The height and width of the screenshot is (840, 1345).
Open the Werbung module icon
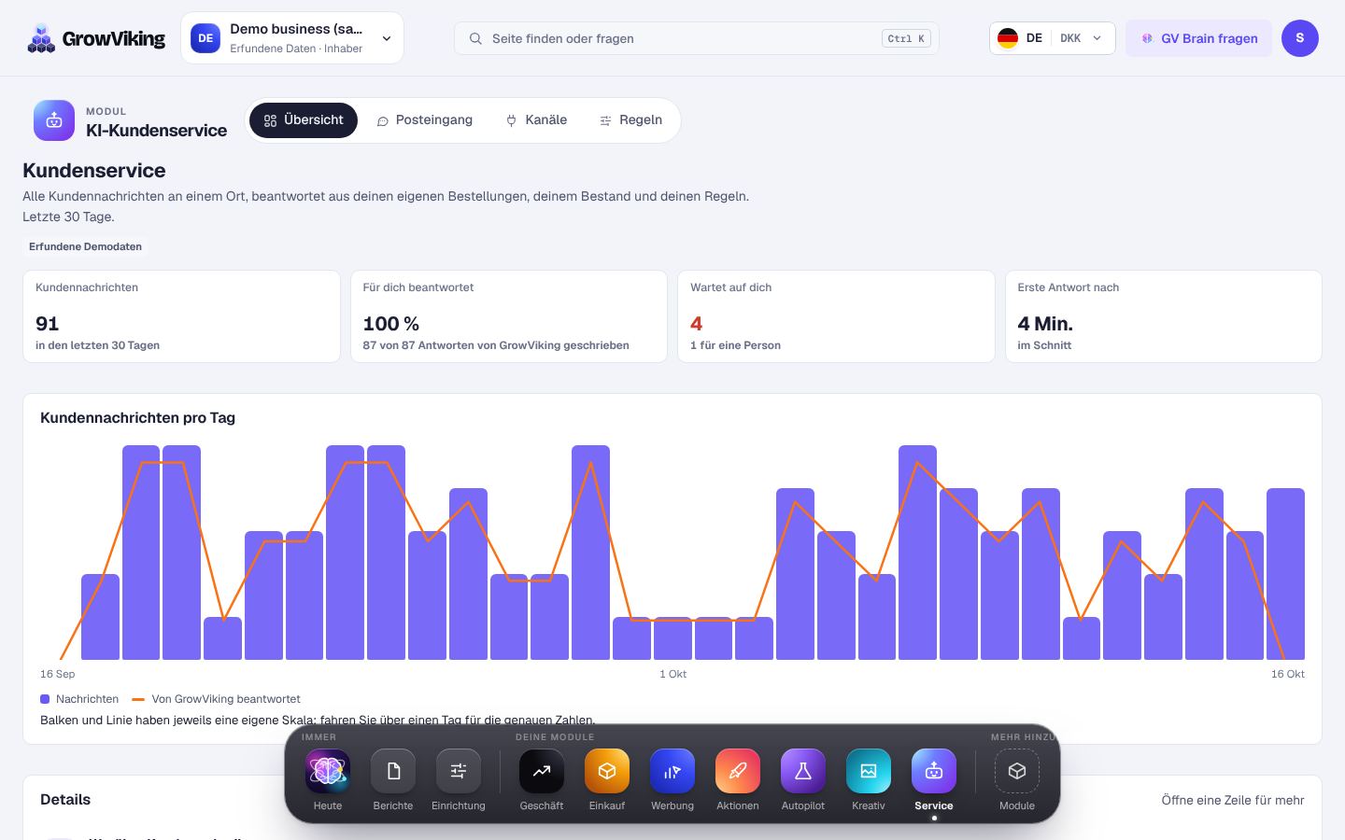(x=672, y=771)
